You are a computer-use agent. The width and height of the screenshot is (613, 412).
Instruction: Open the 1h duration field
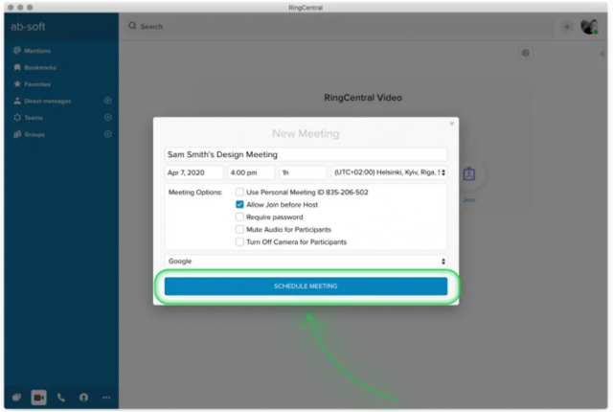pos(302,172)
